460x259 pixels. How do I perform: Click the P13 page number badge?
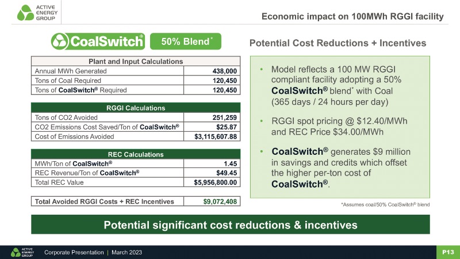(x=448, y=253)
